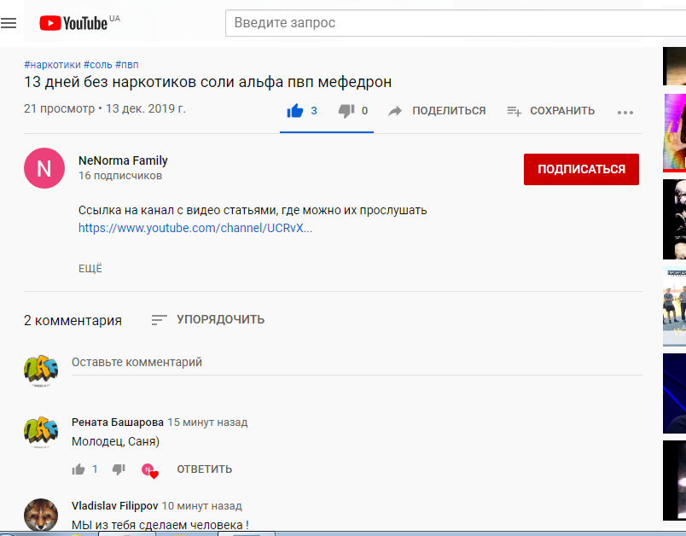686x536 pixels.
Task: Open the first recommended video thumbnail
Action: coord(675,65)
